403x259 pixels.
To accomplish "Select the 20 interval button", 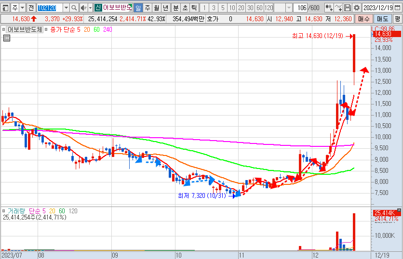I will [x=241, y=8].
